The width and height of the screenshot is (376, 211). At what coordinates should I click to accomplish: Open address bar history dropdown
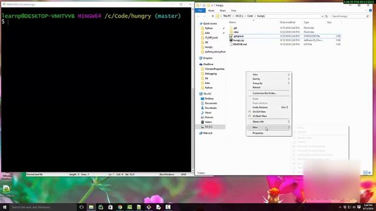(323, 16)
